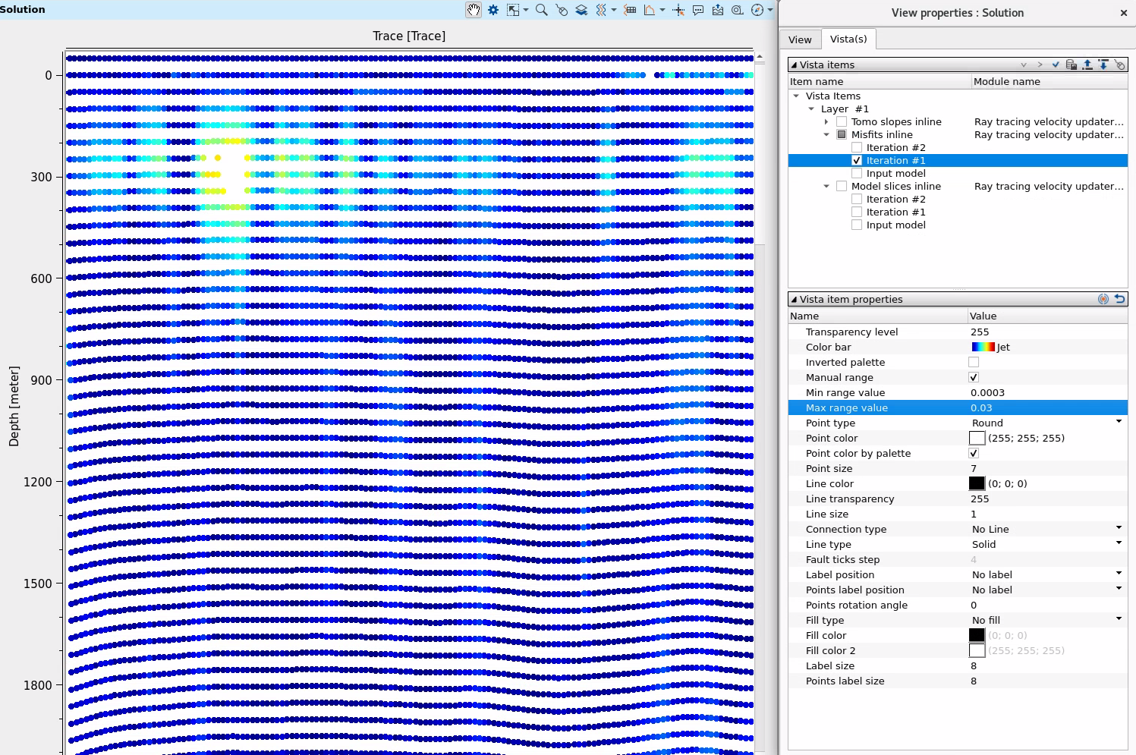Click the stacked layers icon in toolbar
This screenshot has width=1136, height=755.
(581, 10)
